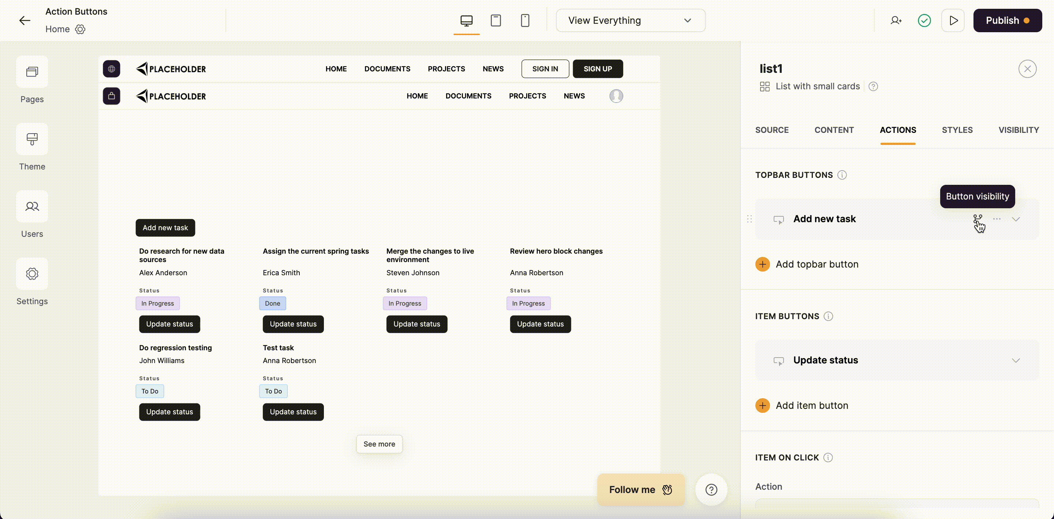
Task: Click To Do badge under John Williams
Action: pos(150,391)
